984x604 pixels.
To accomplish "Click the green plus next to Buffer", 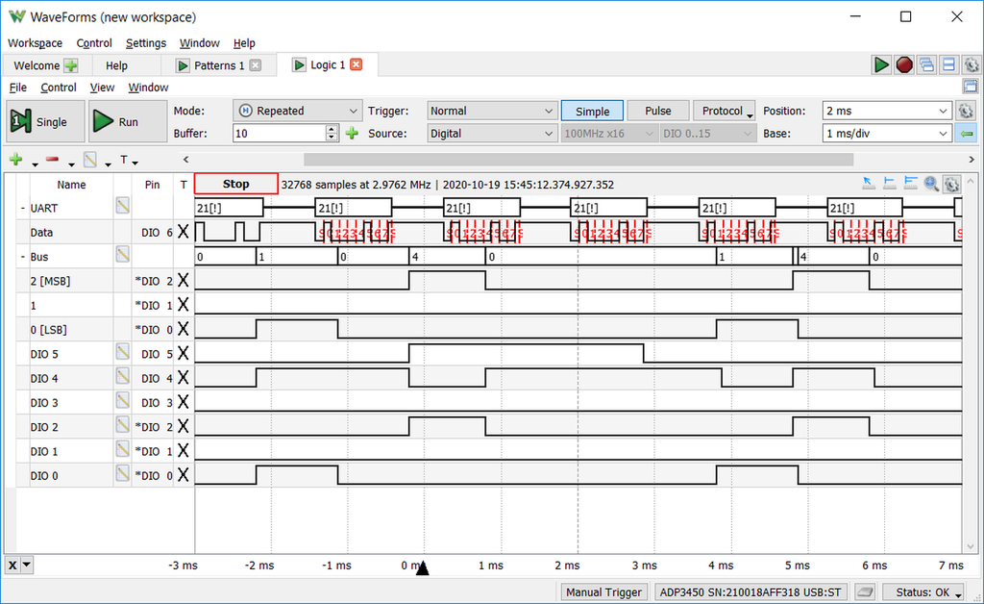I will coord(352,134).
